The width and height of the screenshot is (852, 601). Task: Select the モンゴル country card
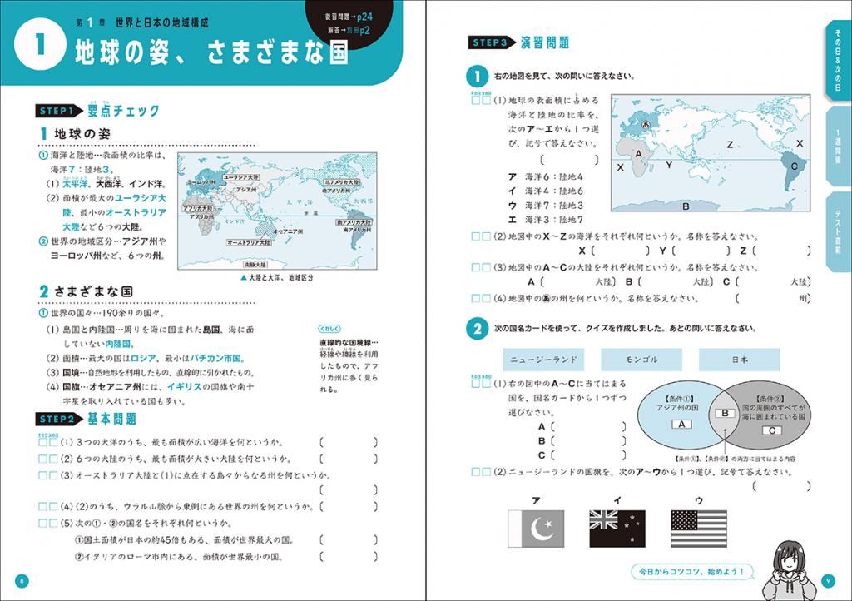point(641,360)
